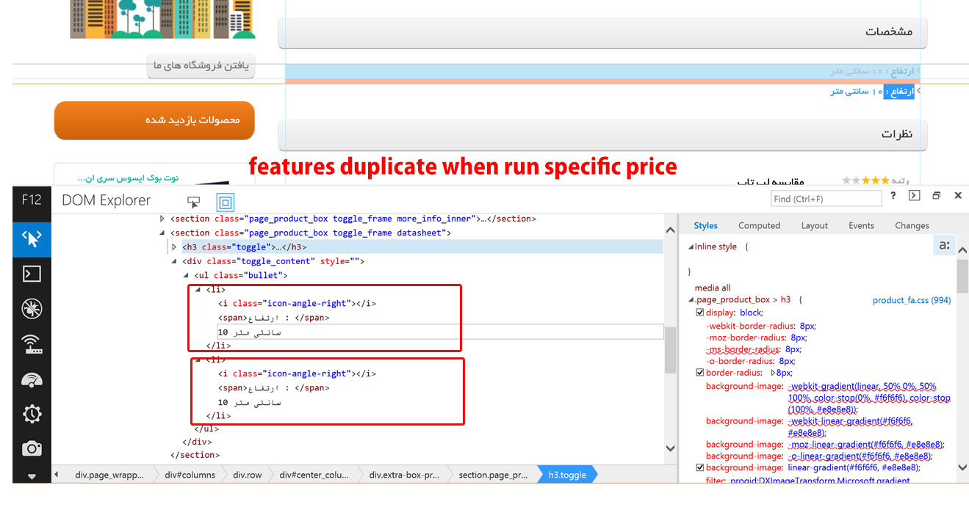Select div.page_wrapp... breadcrumb item

[x=109, y=475]
